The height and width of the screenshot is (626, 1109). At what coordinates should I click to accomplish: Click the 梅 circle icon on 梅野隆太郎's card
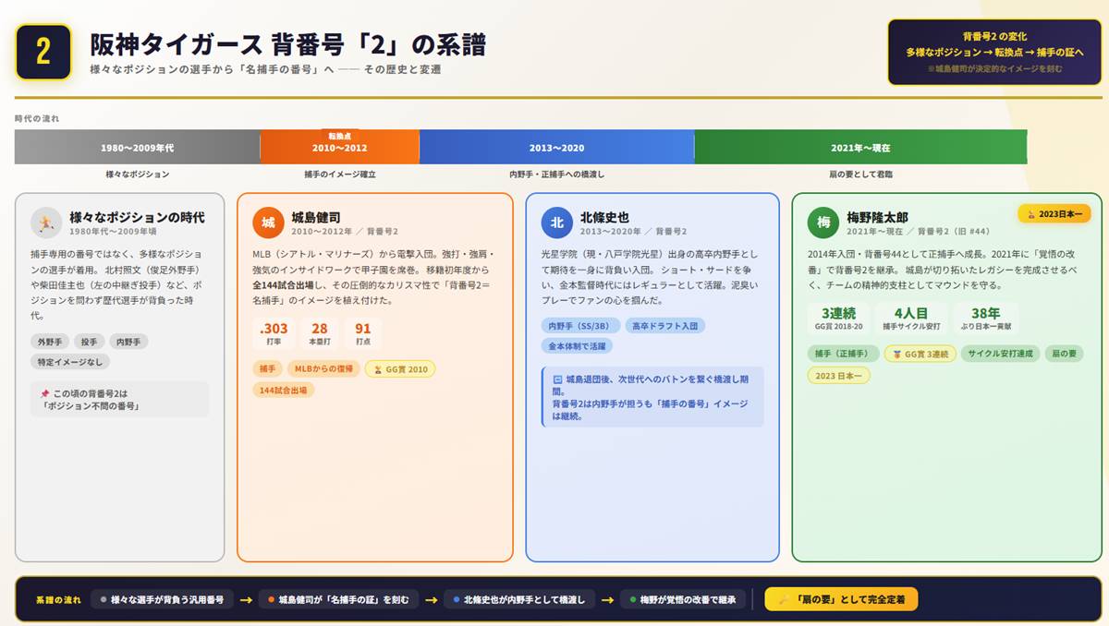click(822, 223)
